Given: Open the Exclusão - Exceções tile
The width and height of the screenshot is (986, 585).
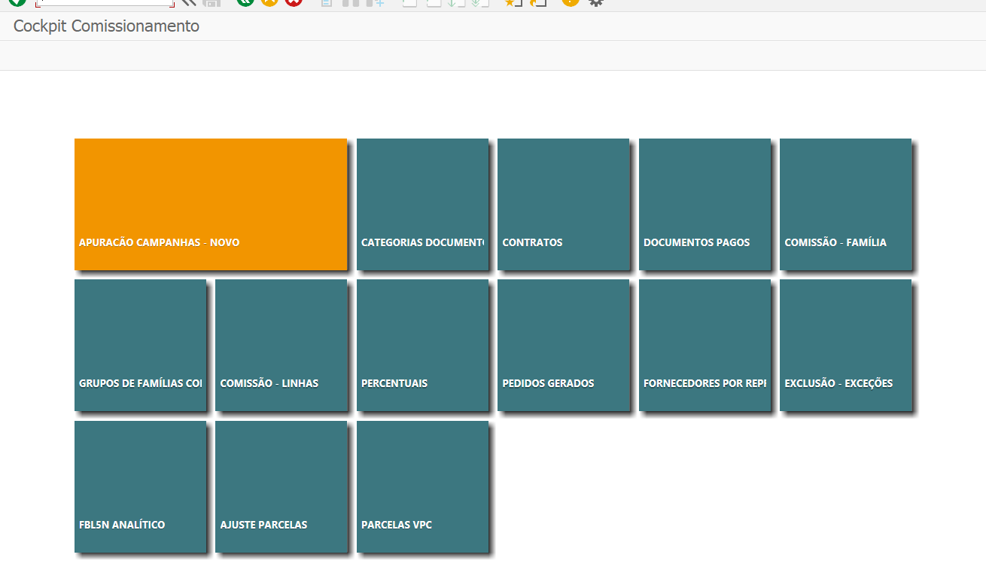Looking at the screenshot, I should click(x=845, y=345).
